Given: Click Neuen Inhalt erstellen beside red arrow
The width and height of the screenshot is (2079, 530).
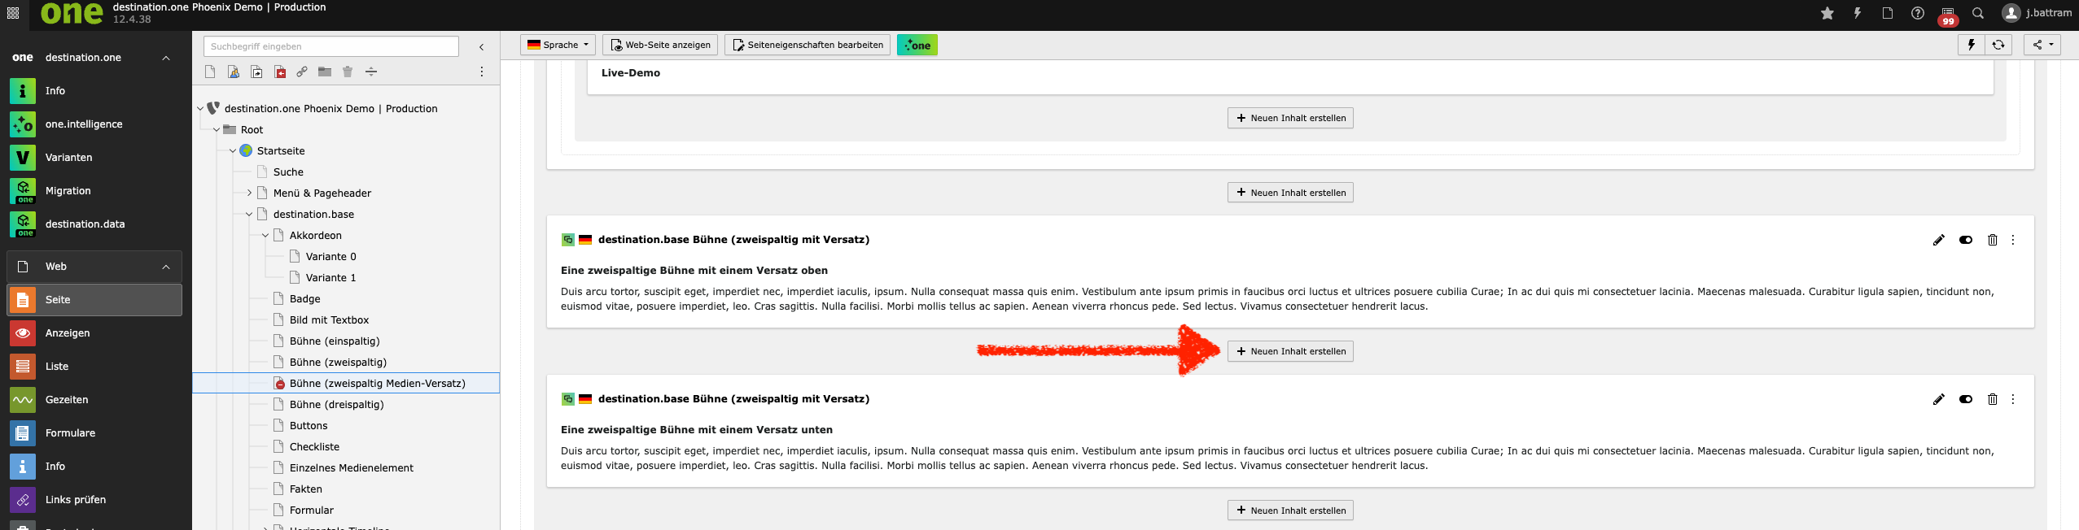Looking at the screenshot, I should coord(1290,351).
